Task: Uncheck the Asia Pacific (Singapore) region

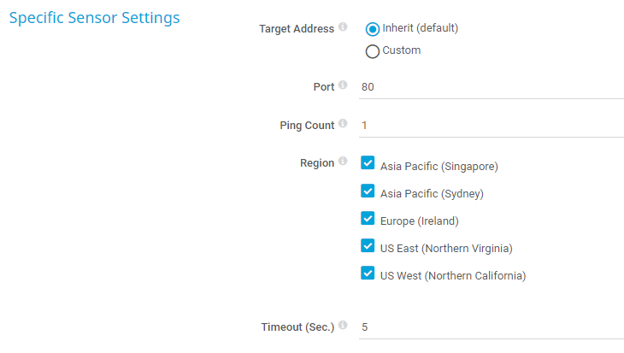Action: pos(368,162)
